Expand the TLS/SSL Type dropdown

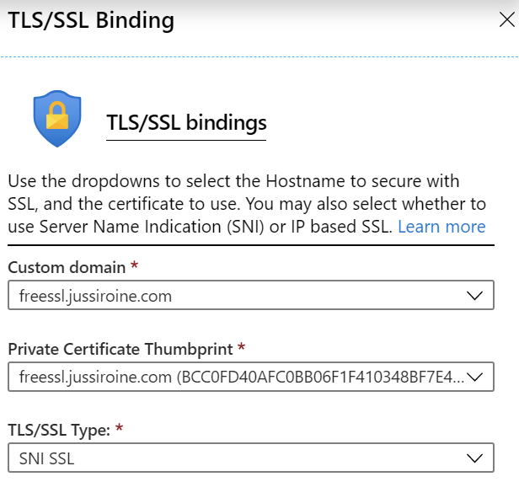coord(251,458)
